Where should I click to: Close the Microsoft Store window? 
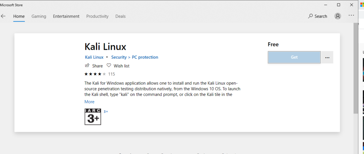[352, 5]
